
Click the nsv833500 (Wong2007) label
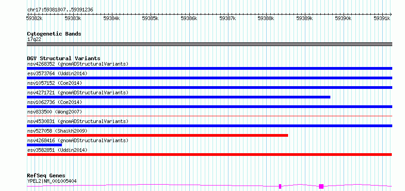click(55, 112)
